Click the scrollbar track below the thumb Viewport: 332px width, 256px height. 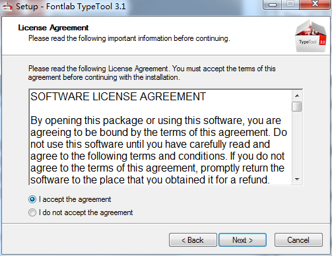click(x=297, y=143)
